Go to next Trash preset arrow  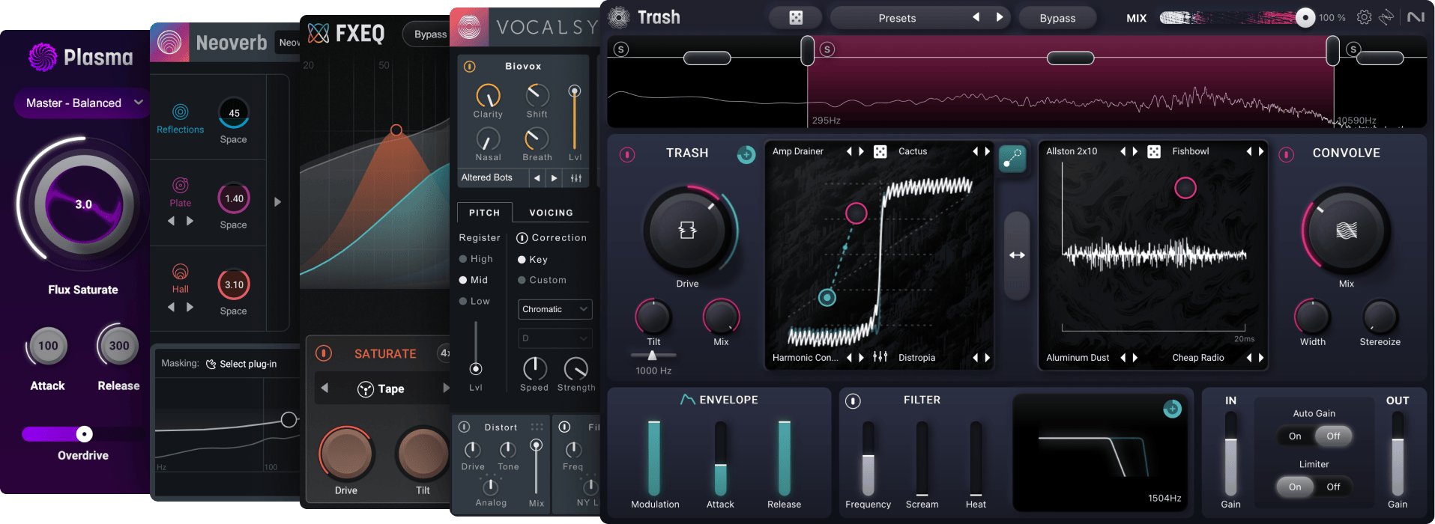(999, 17)
